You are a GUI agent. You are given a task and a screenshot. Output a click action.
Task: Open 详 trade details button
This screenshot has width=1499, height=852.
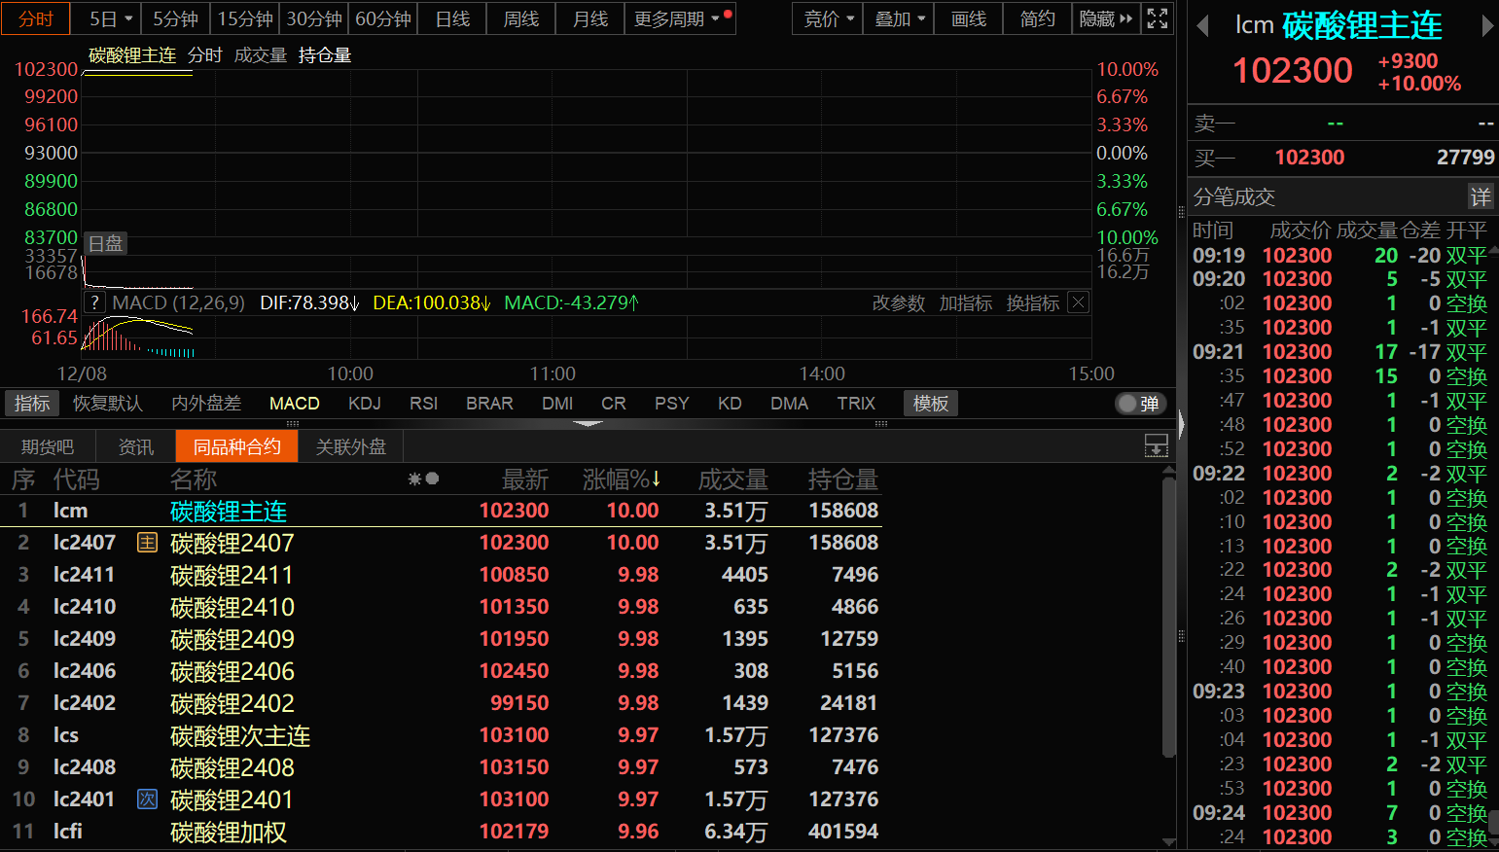(x=1481, y=196)
